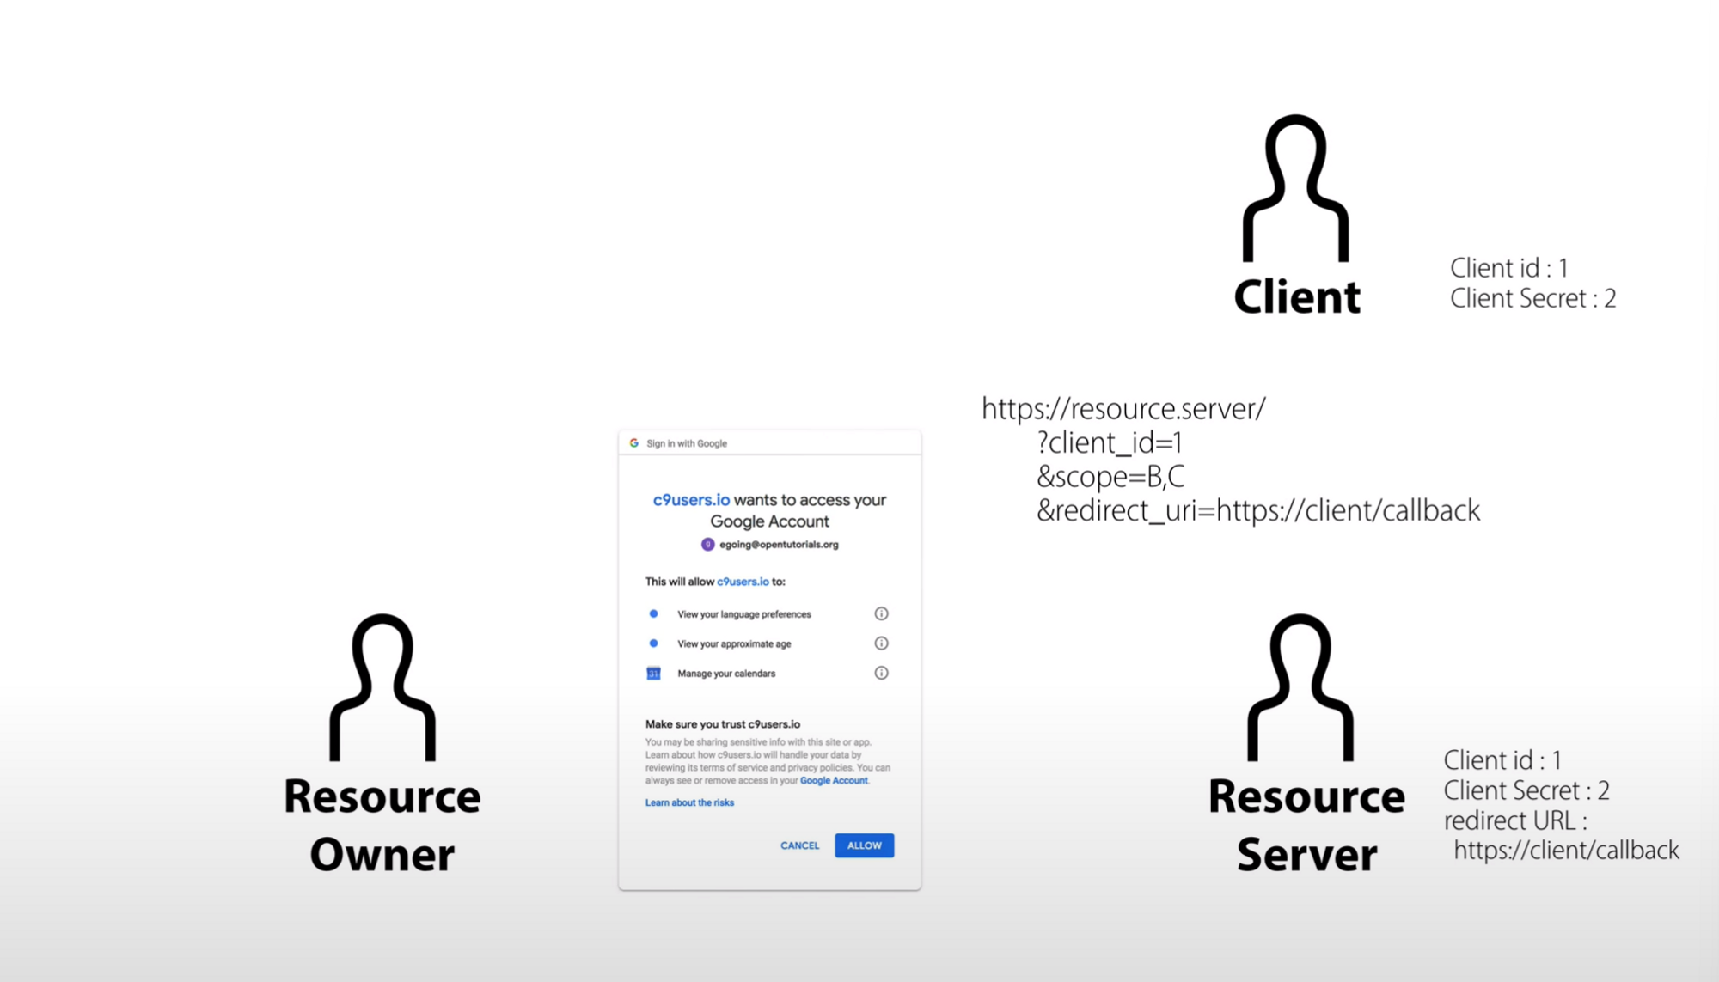Click blue bullet beside View your language preferences
1719x982 pixels.
click(653, 613)
